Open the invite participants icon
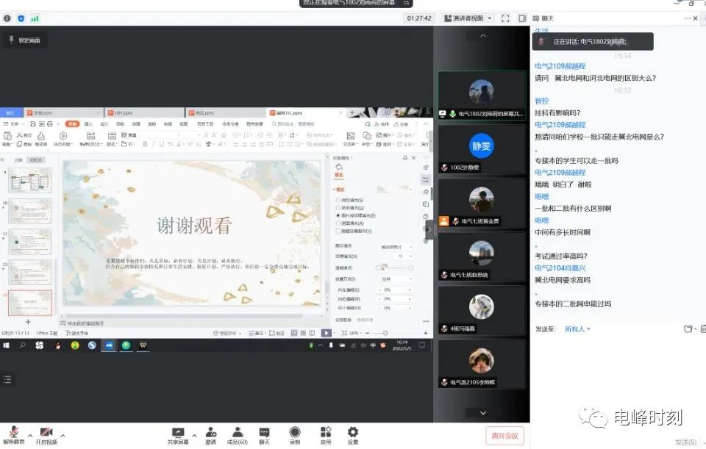 [211, 435]
